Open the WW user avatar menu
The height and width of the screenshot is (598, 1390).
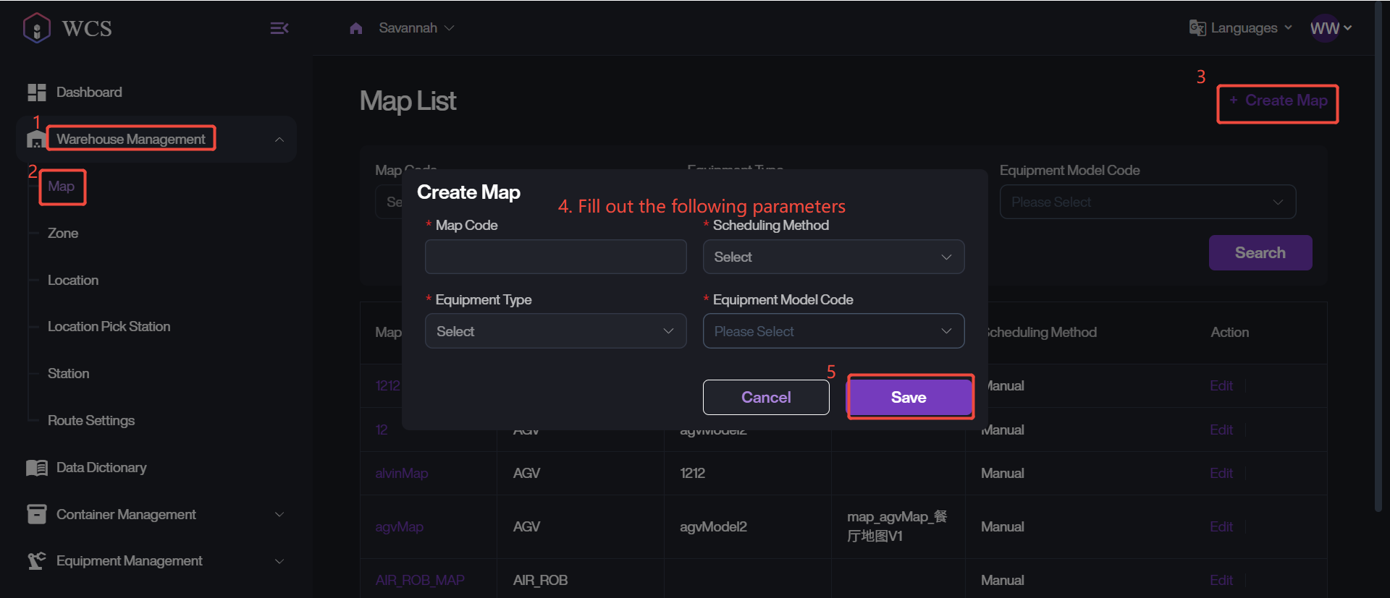coord(1325,28)
